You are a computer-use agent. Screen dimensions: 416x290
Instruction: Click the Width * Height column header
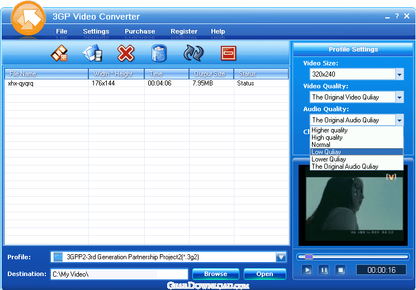[x=116, y=74]
